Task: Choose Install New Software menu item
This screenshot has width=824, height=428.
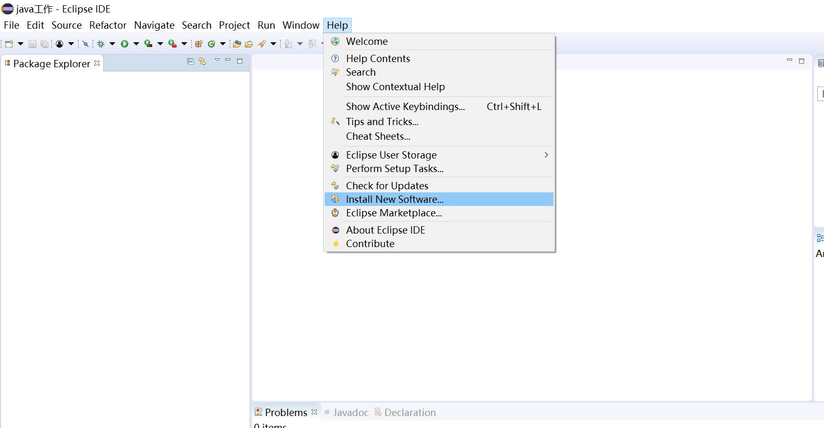Action: [x=439, y=199]
